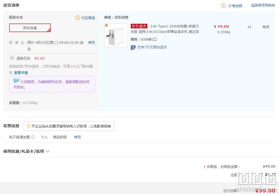Click 总重量 0.150kg text
Screen dimensions: 279x194
point(23,103)
